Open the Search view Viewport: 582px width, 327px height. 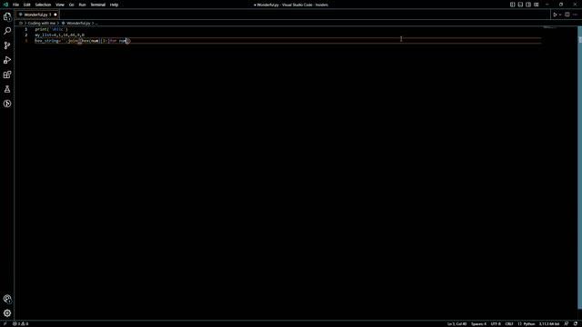click(7, 31)
